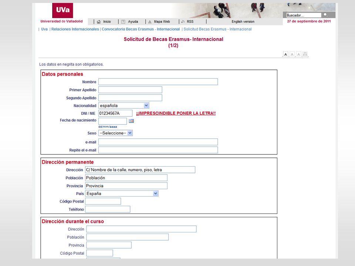Switch to English version

click(243, 22)
